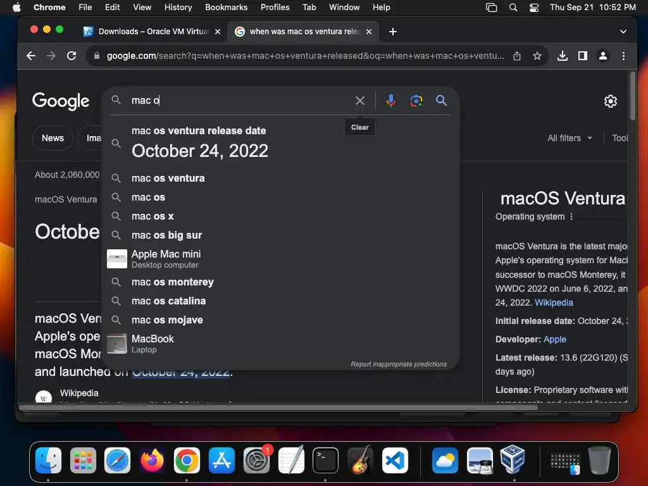Open Finder from the Dock
Screen dimensions: 648x486
(x=48, y=460)
